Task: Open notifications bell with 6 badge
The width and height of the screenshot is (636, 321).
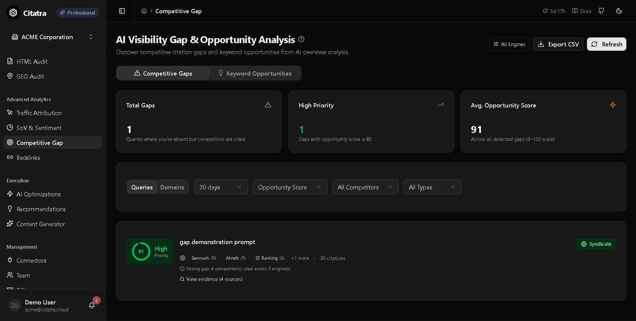Action: pyautogui.click(x=92, y=305)
